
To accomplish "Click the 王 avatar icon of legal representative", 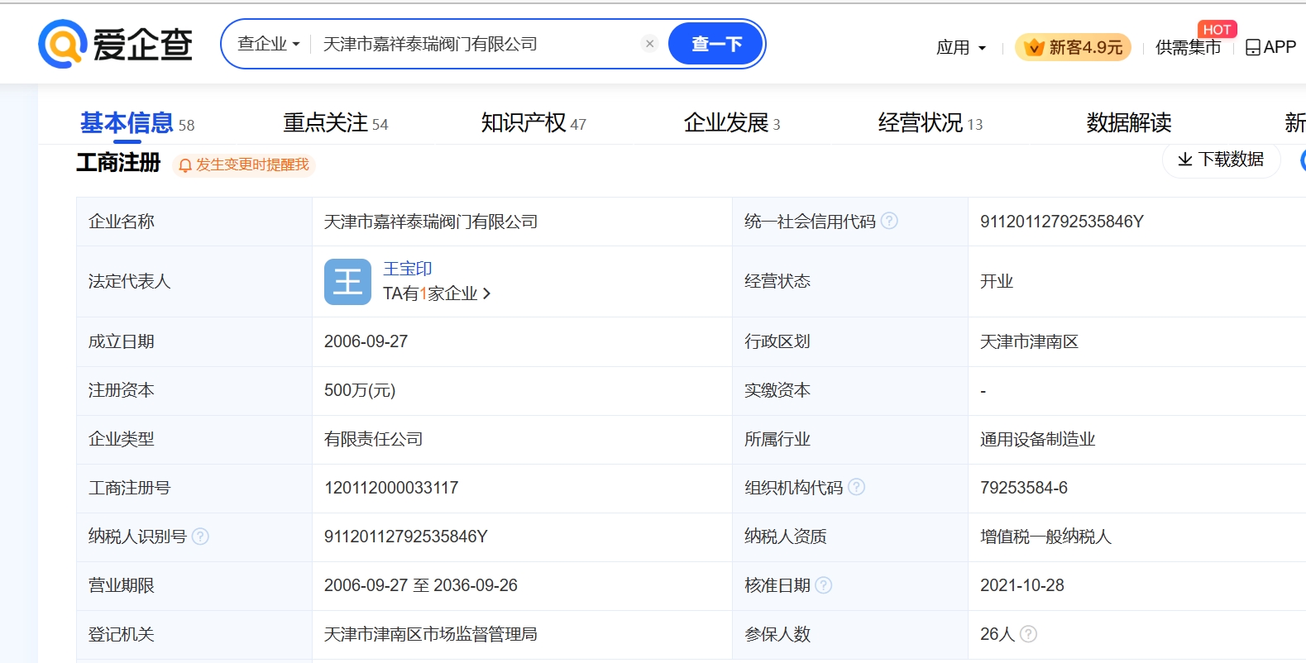I will [x=347, y=282].
